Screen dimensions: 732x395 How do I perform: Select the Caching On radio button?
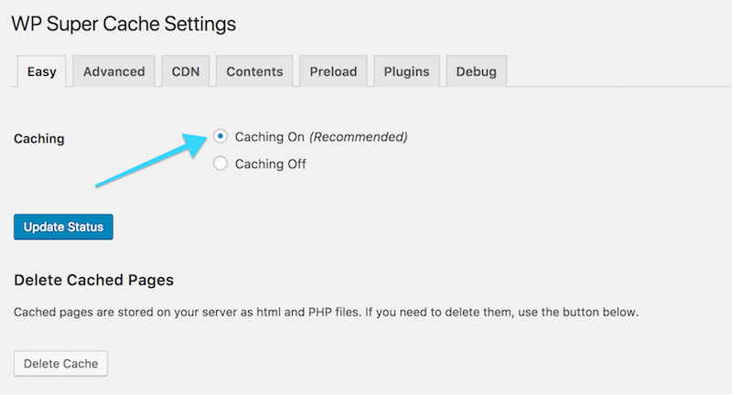click(x=221, y=136)
